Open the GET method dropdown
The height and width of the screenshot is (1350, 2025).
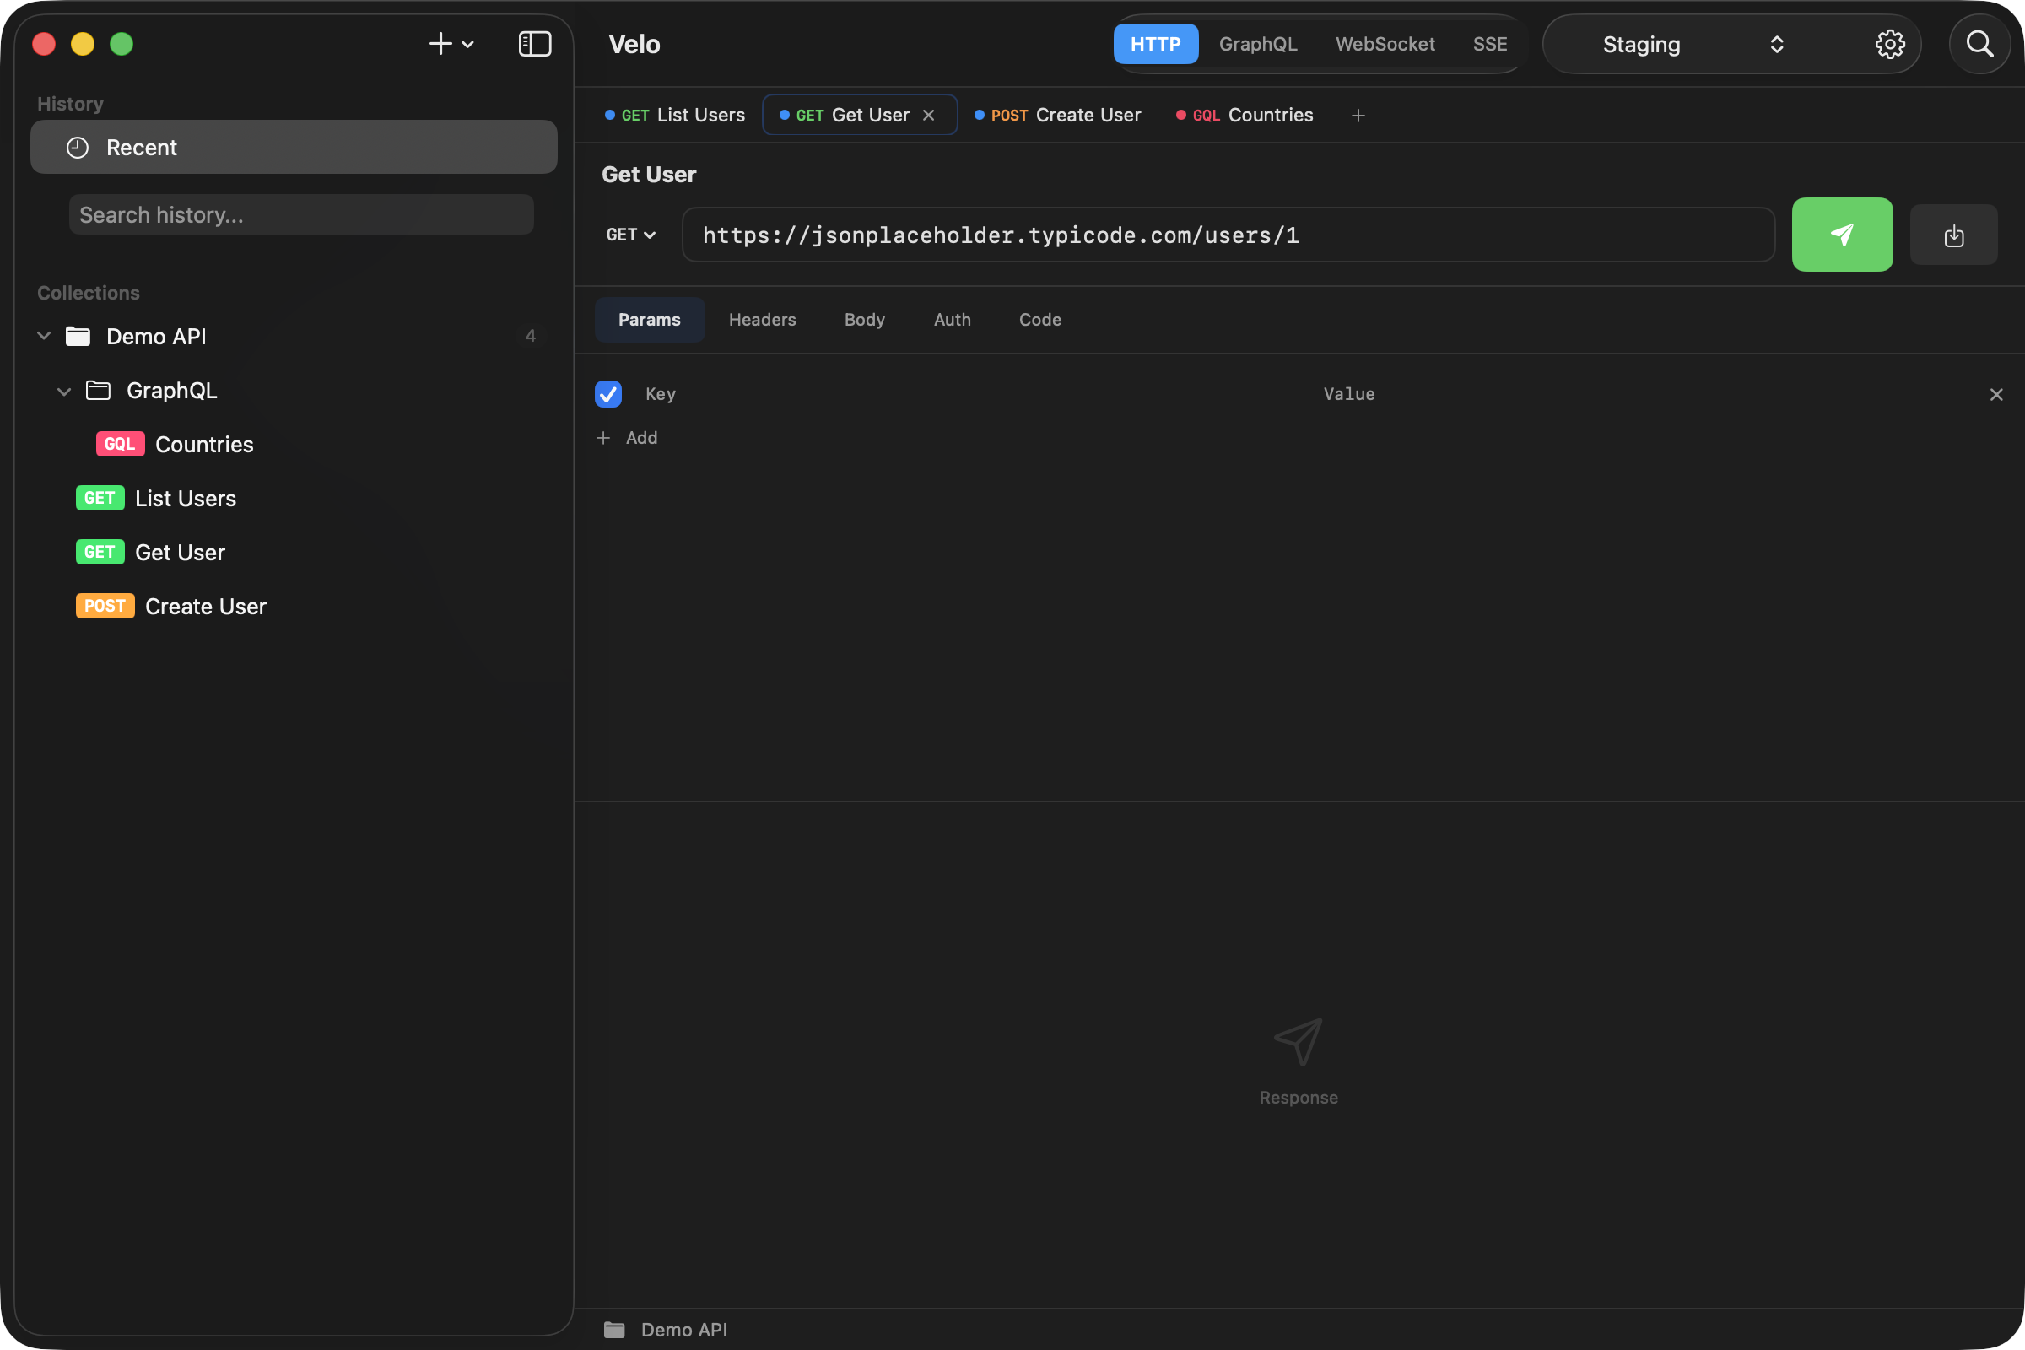(x=630, y=235)
